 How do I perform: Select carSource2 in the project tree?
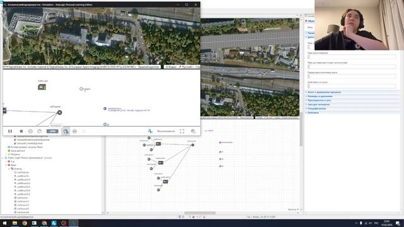coord(23,205)
